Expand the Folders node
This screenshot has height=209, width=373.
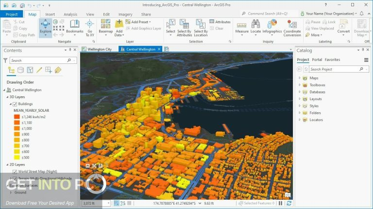[x=300, y=113]
